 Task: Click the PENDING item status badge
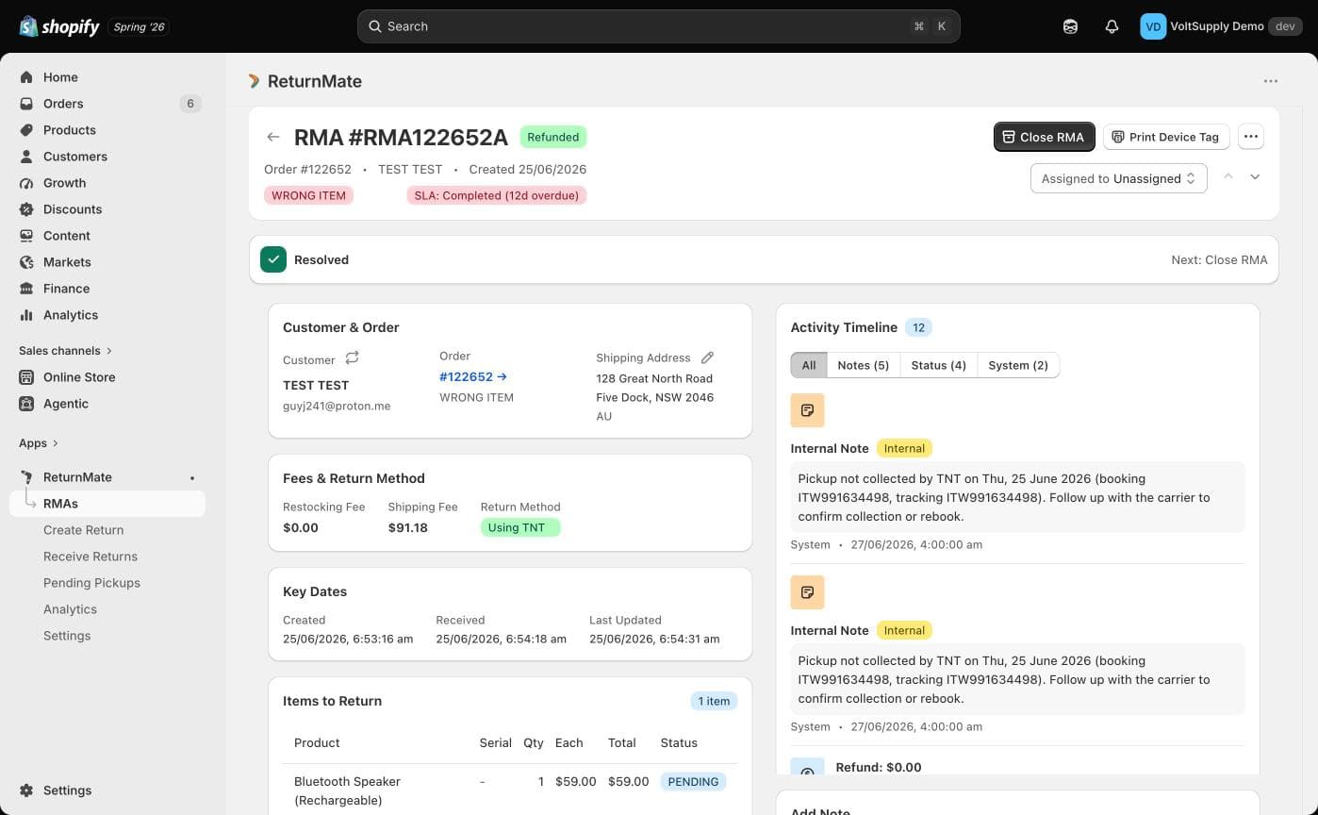point(693,781)
